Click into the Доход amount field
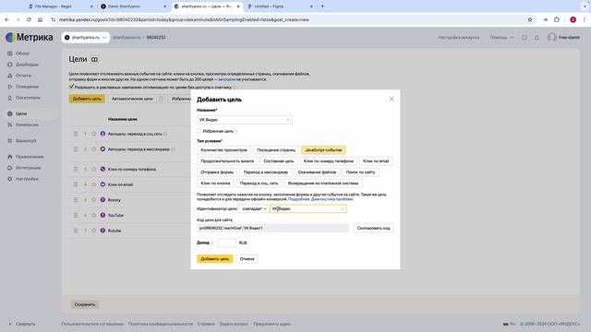Viewport: 591px width, 332px height. pyautogui.click(x=226, y=243)
